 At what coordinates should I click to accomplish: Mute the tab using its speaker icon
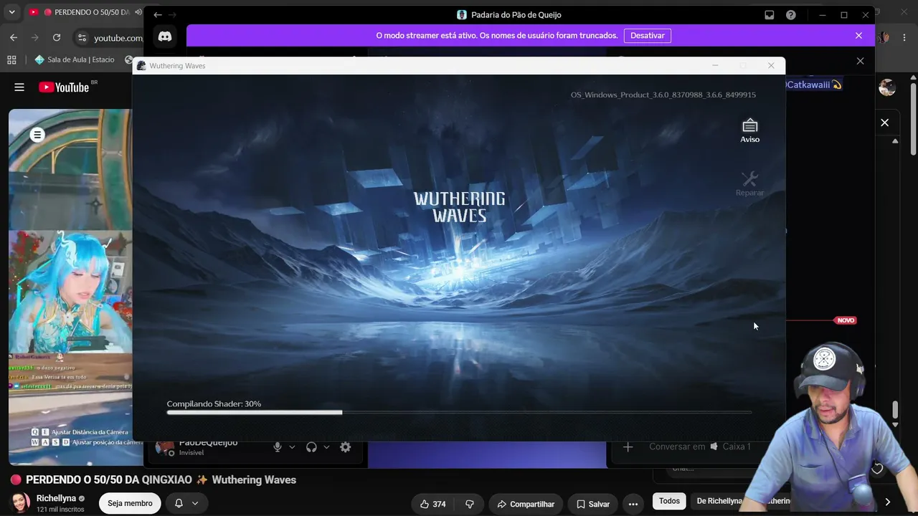pyautogui.click(x=138, y=12)
